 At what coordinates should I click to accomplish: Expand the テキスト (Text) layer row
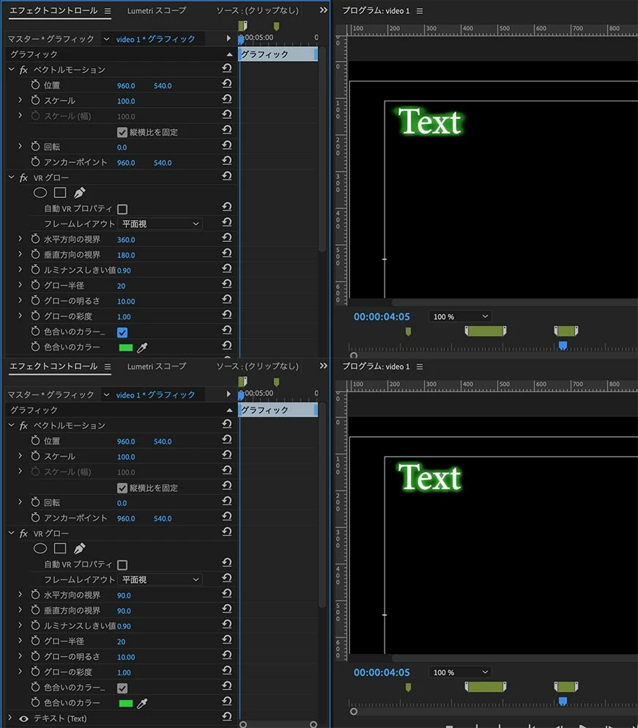(10, 718)
